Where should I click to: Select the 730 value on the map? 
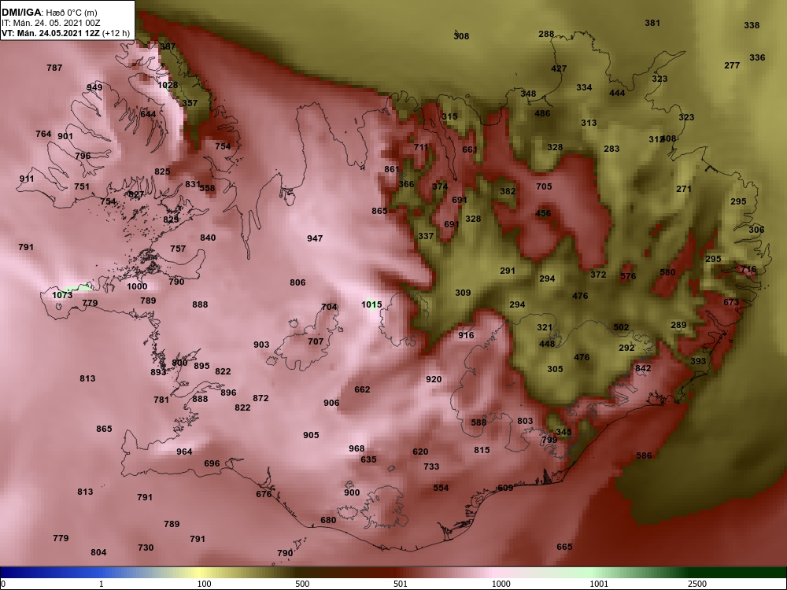click(x=146, y=548)
